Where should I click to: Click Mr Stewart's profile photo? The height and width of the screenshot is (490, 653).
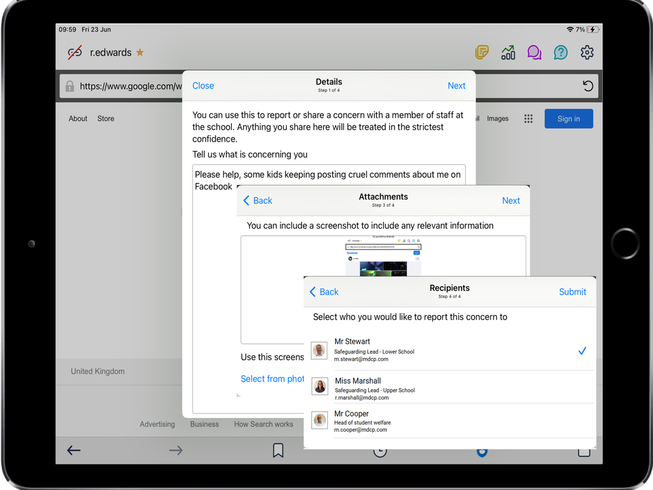319,350
